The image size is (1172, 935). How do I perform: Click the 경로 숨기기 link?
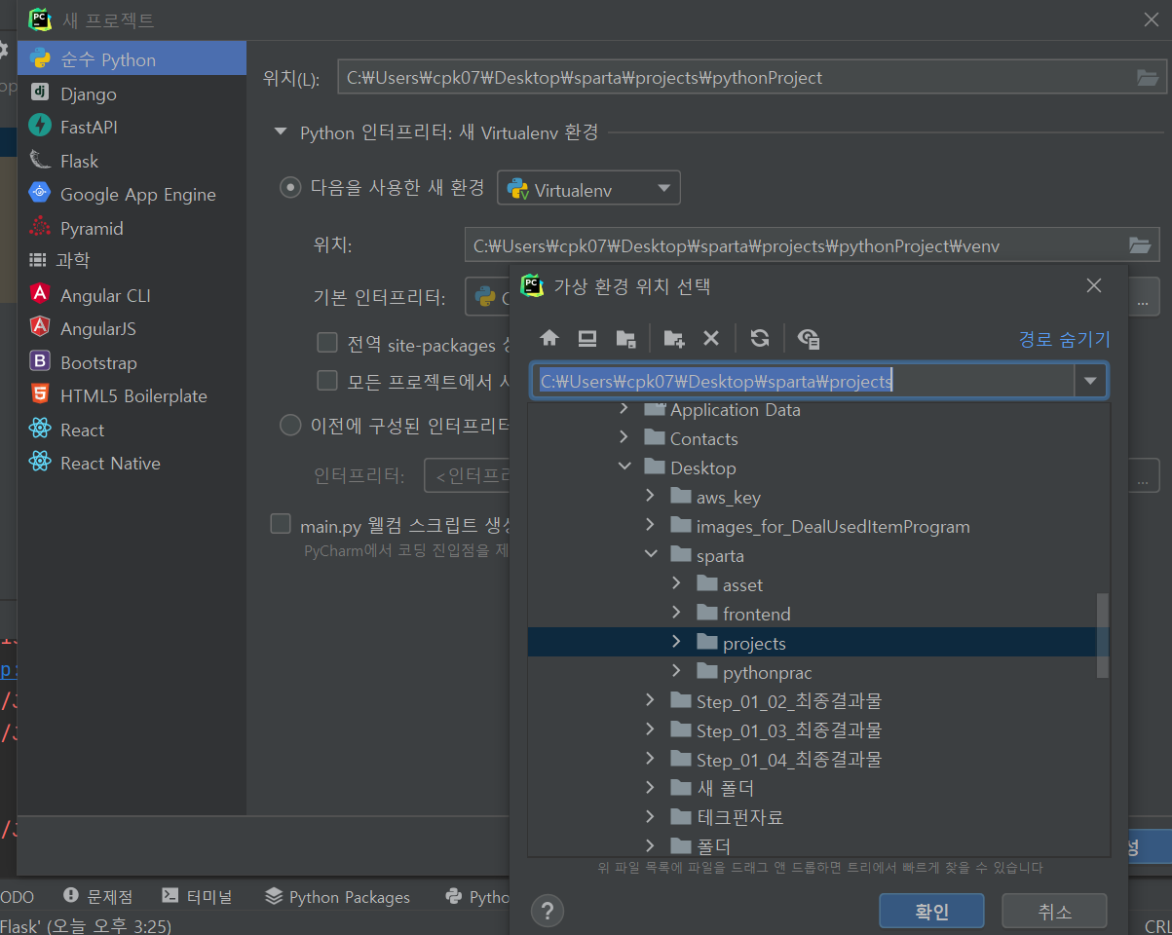pos(1064,339)
